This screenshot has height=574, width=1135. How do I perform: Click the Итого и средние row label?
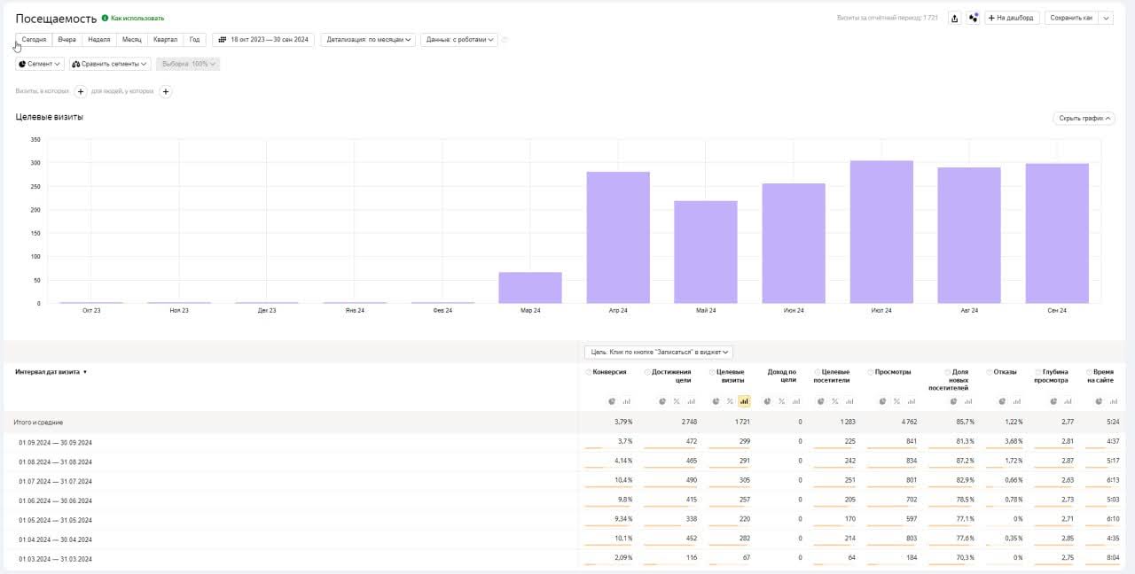pyautogui.click(x=38, y=423)
